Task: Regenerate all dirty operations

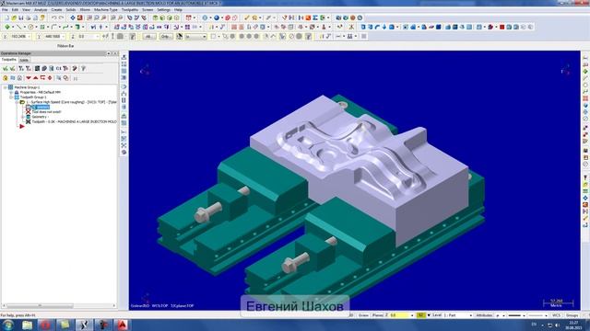Action: (29, 69)
